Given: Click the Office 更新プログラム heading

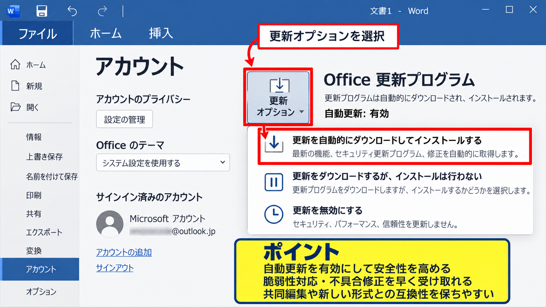Looking at the screenshot, I should [x=399, y=80].
